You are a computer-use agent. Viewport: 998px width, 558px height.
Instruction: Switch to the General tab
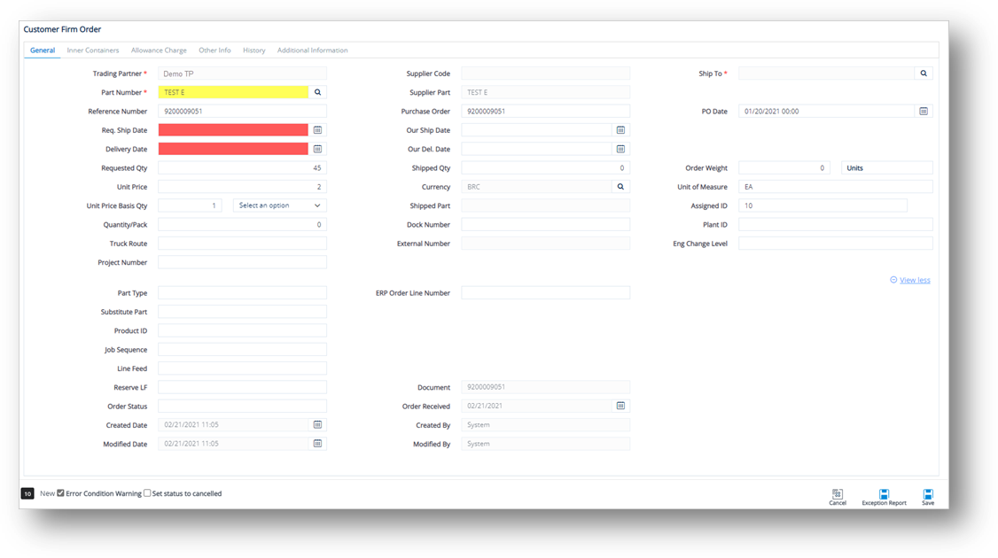43,50
